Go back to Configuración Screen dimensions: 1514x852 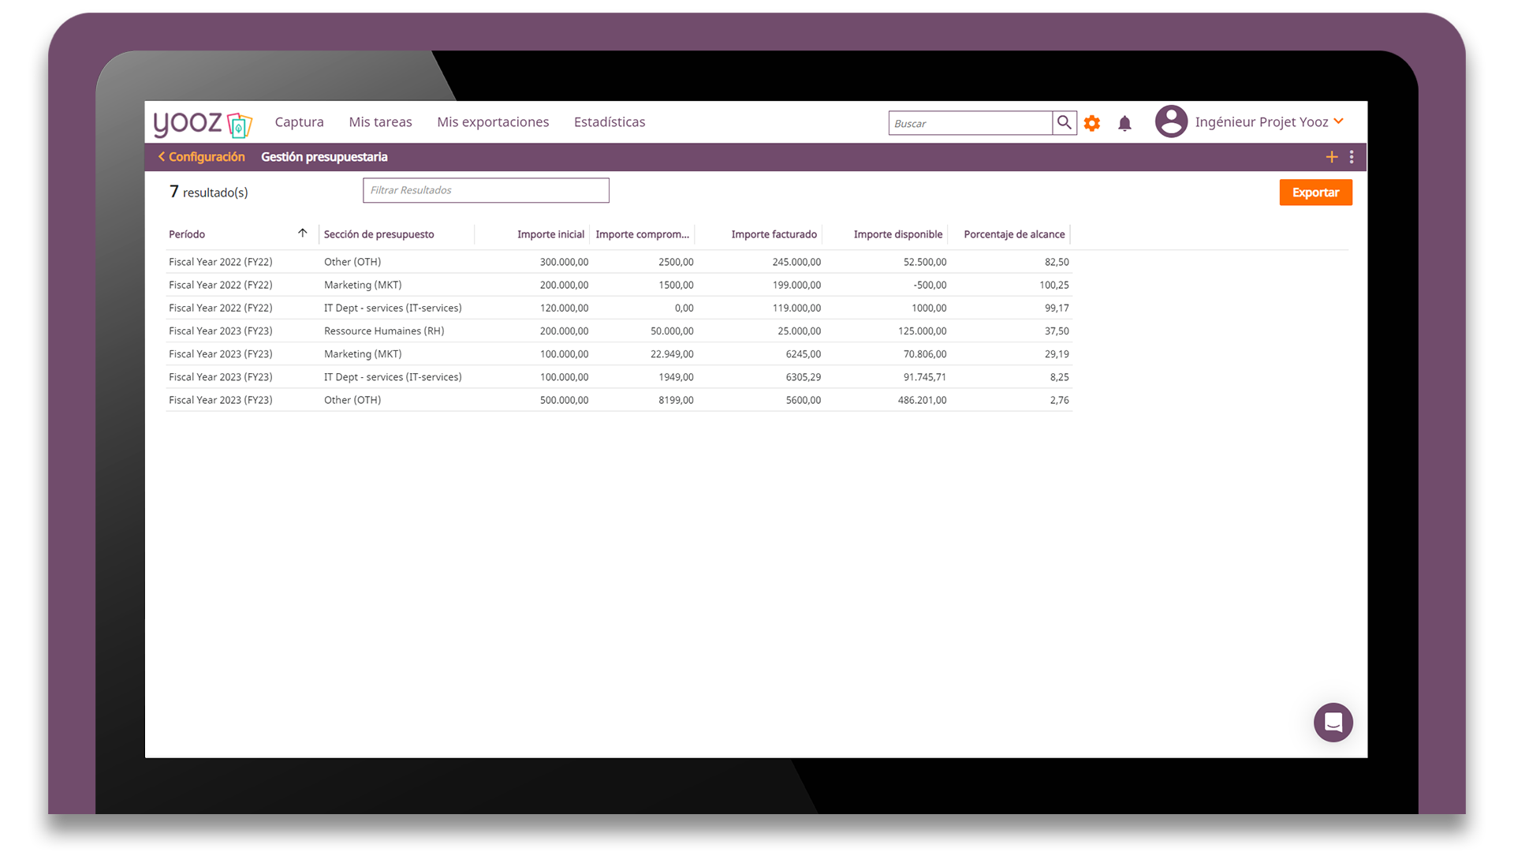(x=202, y=157)
